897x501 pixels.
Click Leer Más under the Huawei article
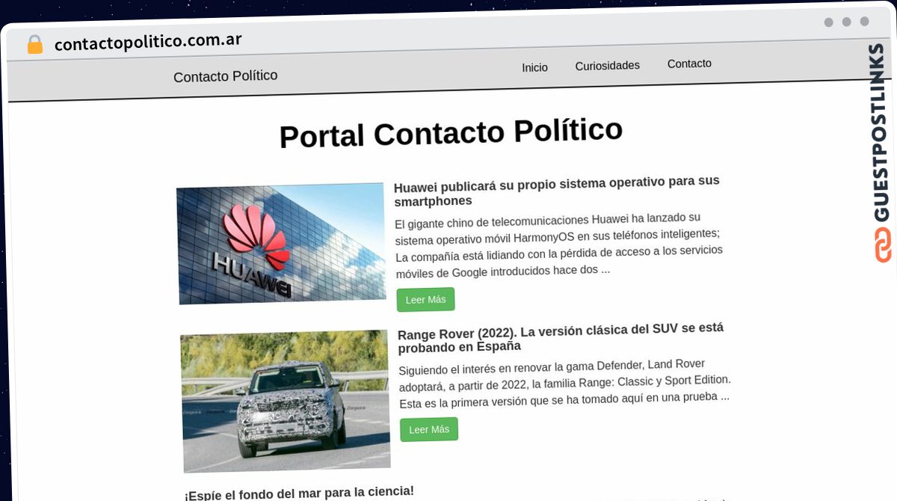(425, 300)
